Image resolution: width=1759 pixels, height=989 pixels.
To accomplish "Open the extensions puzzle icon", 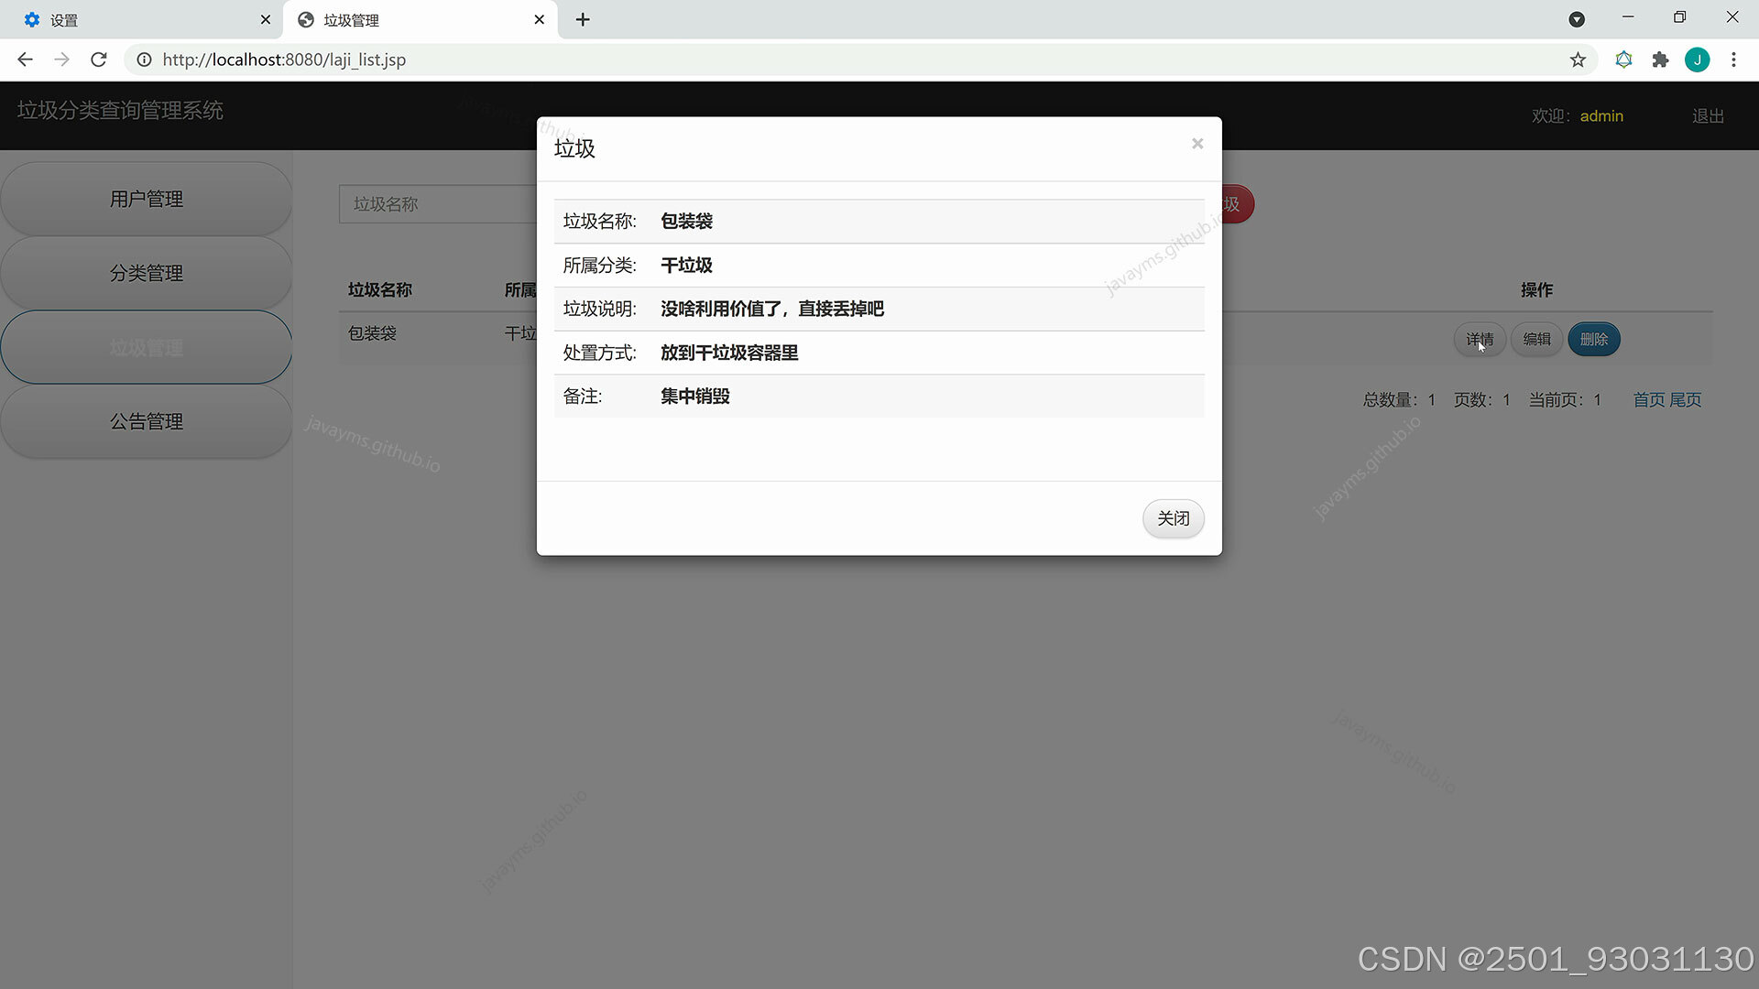I will tap(1660, 60).
